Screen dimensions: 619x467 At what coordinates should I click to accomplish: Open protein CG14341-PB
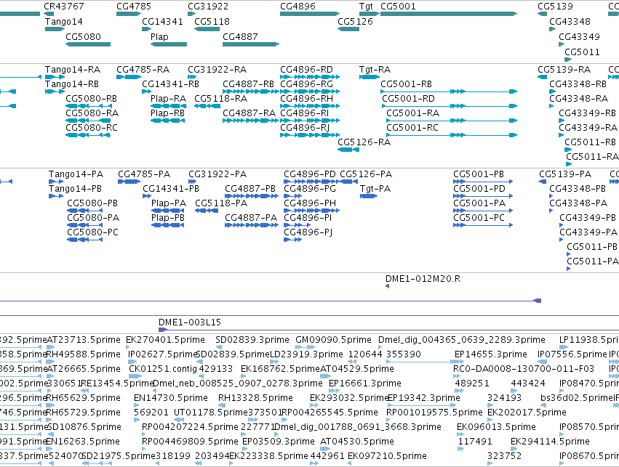171,189
